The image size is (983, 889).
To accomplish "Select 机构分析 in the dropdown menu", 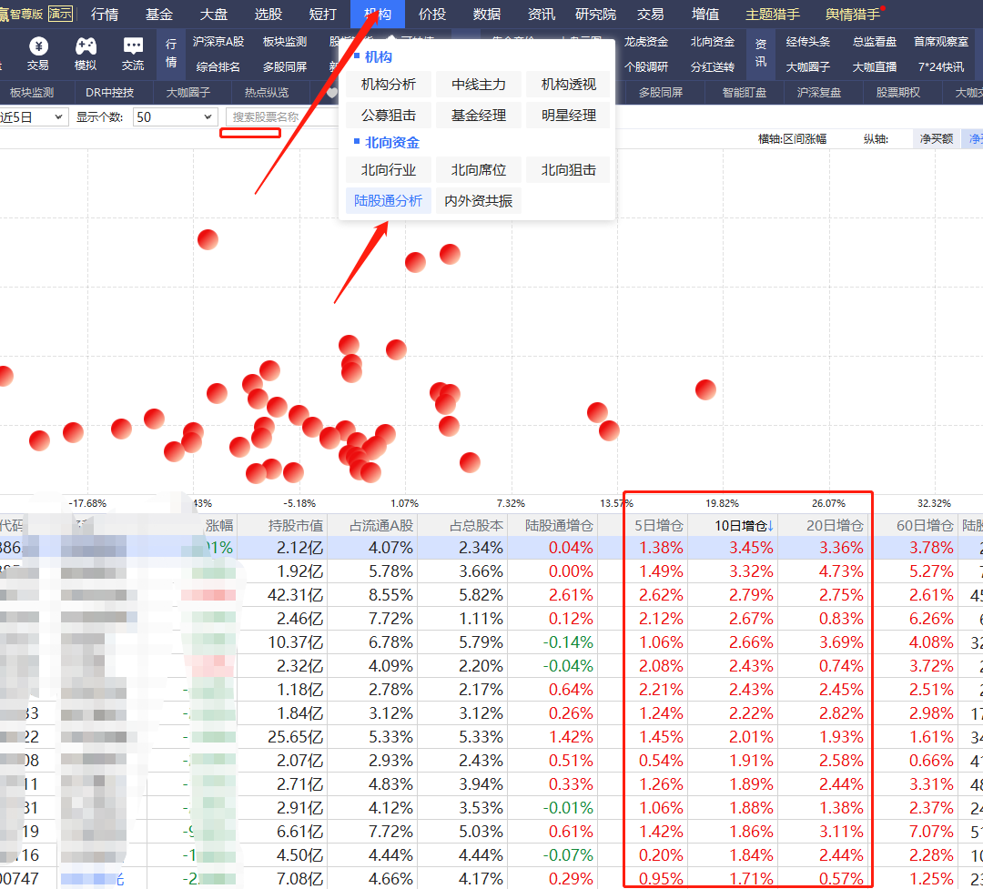I will click(389, 85).
